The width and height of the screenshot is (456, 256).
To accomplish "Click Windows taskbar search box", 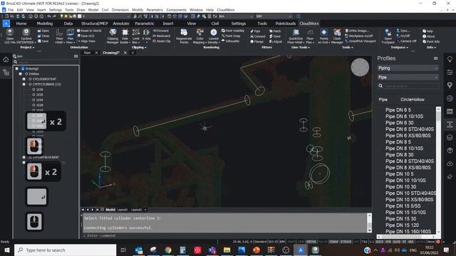I will click(65, 250).
